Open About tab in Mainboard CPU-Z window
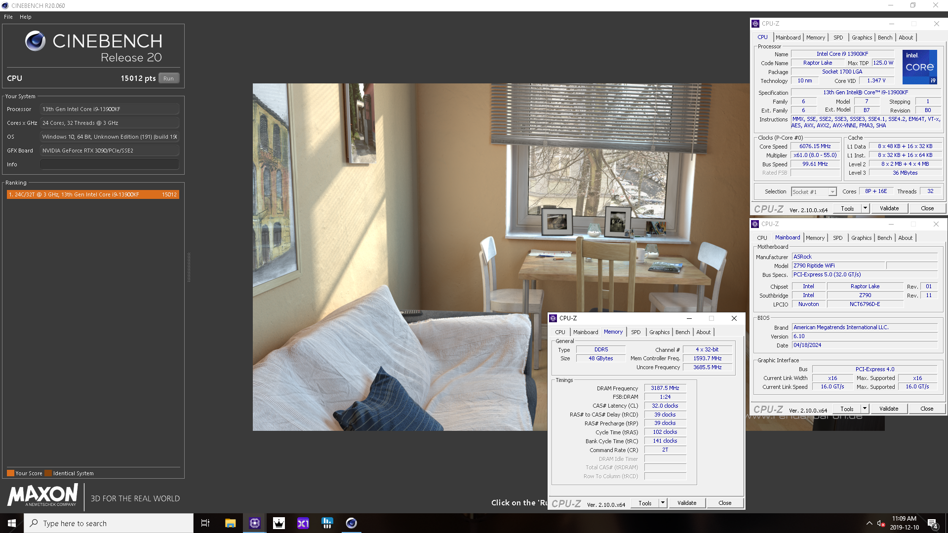948x533 pixels. 905,238
